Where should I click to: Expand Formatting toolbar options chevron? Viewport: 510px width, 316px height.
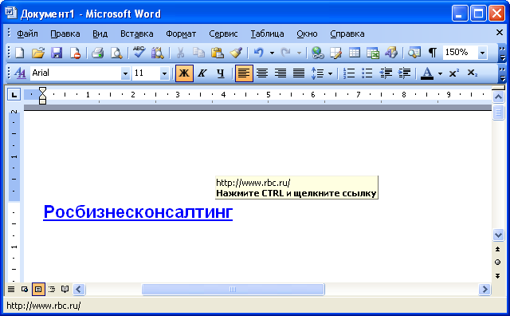pyautogui.click(x=503, y=73)
